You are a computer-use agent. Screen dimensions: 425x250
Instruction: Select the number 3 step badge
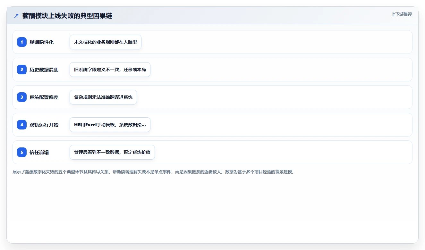tap(22, 97)
